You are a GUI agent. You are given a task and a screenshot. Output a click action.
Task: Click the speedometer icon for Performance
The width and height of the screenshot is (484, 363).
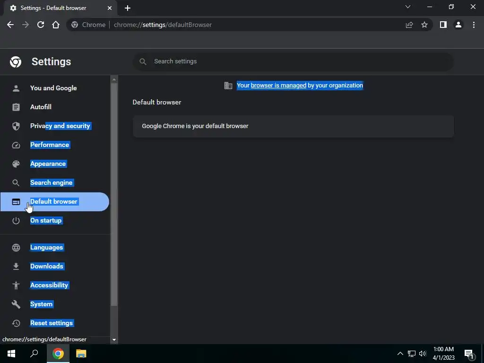(x=16, y=145)
